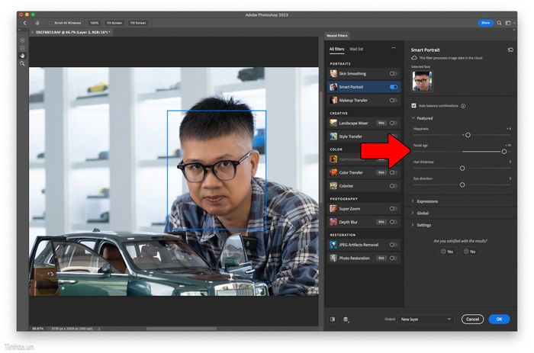Click the back arrow in the options bar

[x=25, y=23]
